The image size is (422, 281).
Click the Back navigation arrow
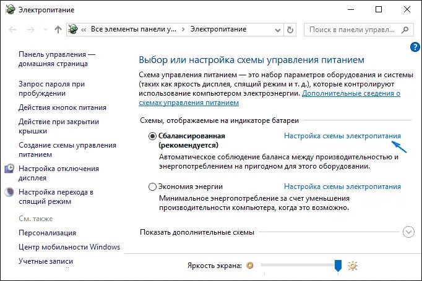[12, 30]
